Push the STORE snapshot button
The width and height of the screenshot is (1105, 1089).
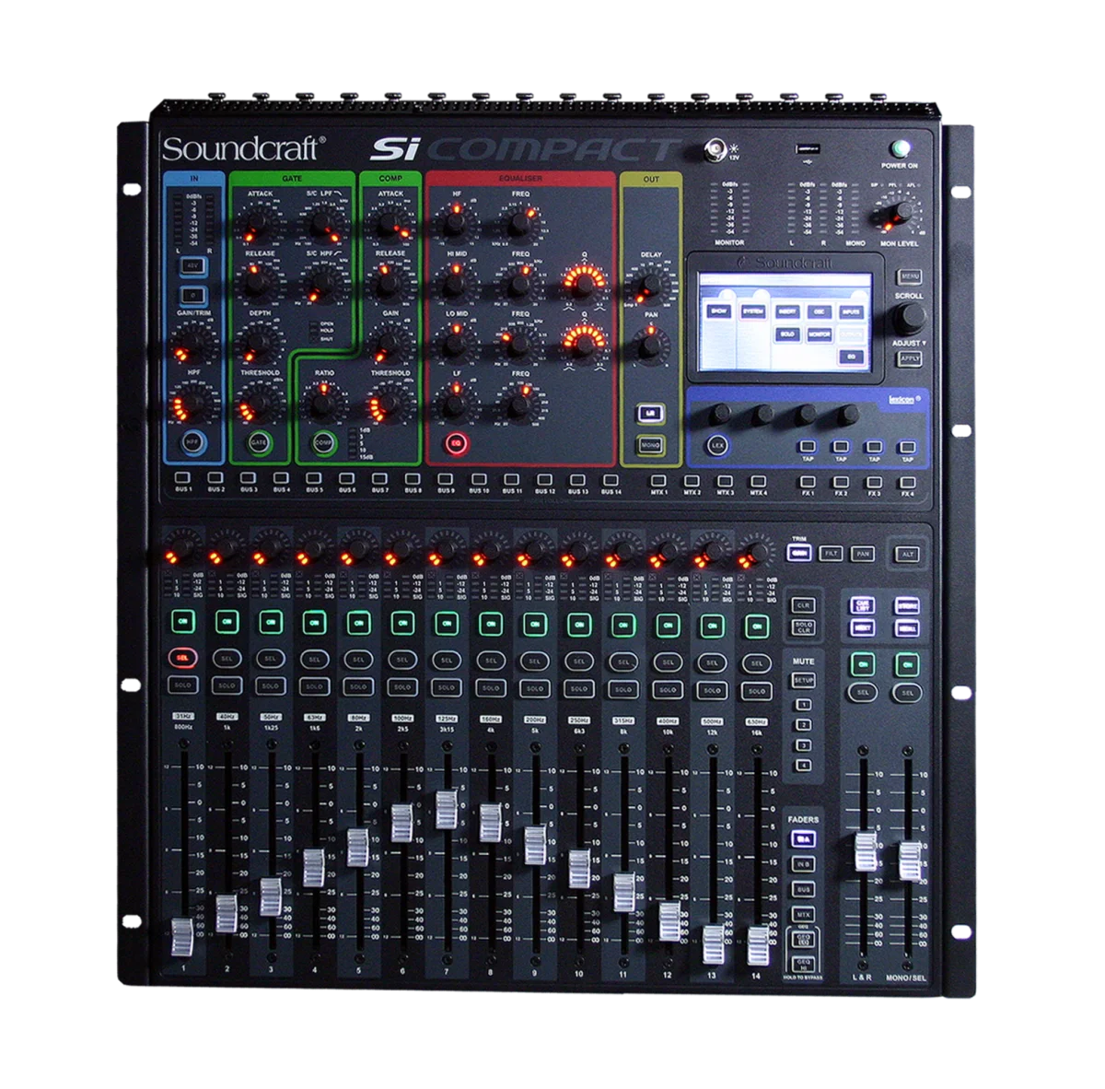tap(907, 606)
